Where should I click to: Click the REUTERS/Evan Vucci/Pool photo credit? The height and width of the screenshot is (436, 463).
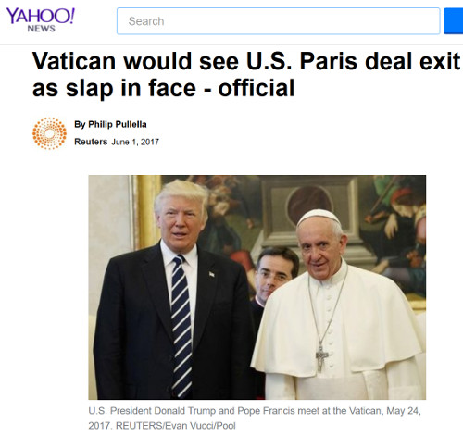[176, 426]
